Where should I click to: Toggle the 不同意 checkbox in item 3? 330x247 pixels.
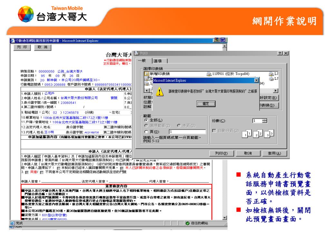click(x=42, y=172)
